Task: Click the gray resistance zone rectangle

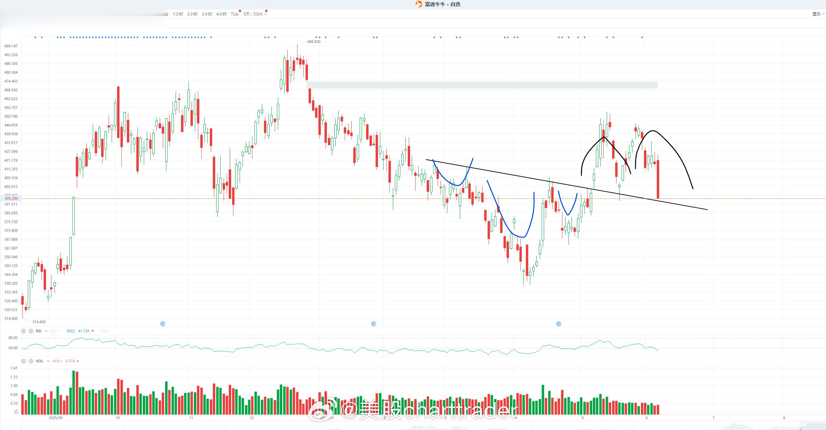Action: [482, 85]
